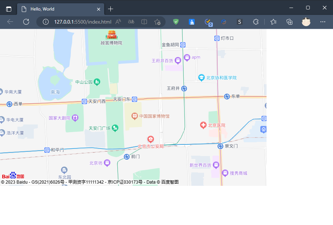The image size is (333, 225).
Task: Click the 和平门 subway station icon
Action: (47, 150)
